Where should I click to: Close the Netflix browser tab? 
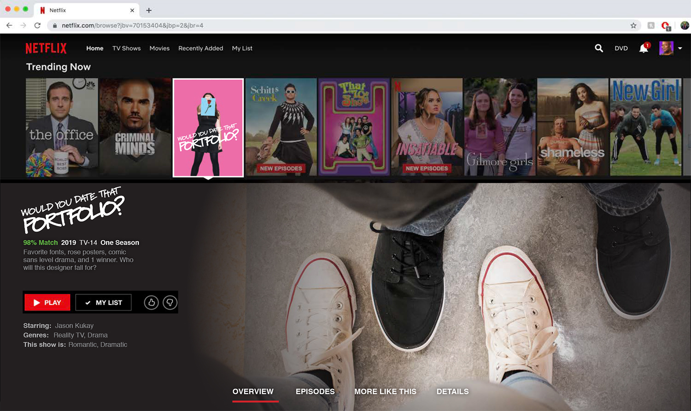132,10
